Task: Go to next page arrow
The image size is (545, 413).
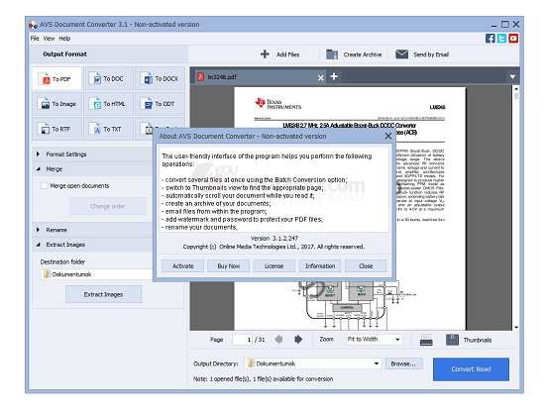Action: tap(298, 340)
